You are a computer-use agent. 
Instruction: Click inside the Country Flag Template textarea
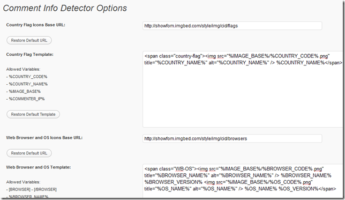click(243, 89)
